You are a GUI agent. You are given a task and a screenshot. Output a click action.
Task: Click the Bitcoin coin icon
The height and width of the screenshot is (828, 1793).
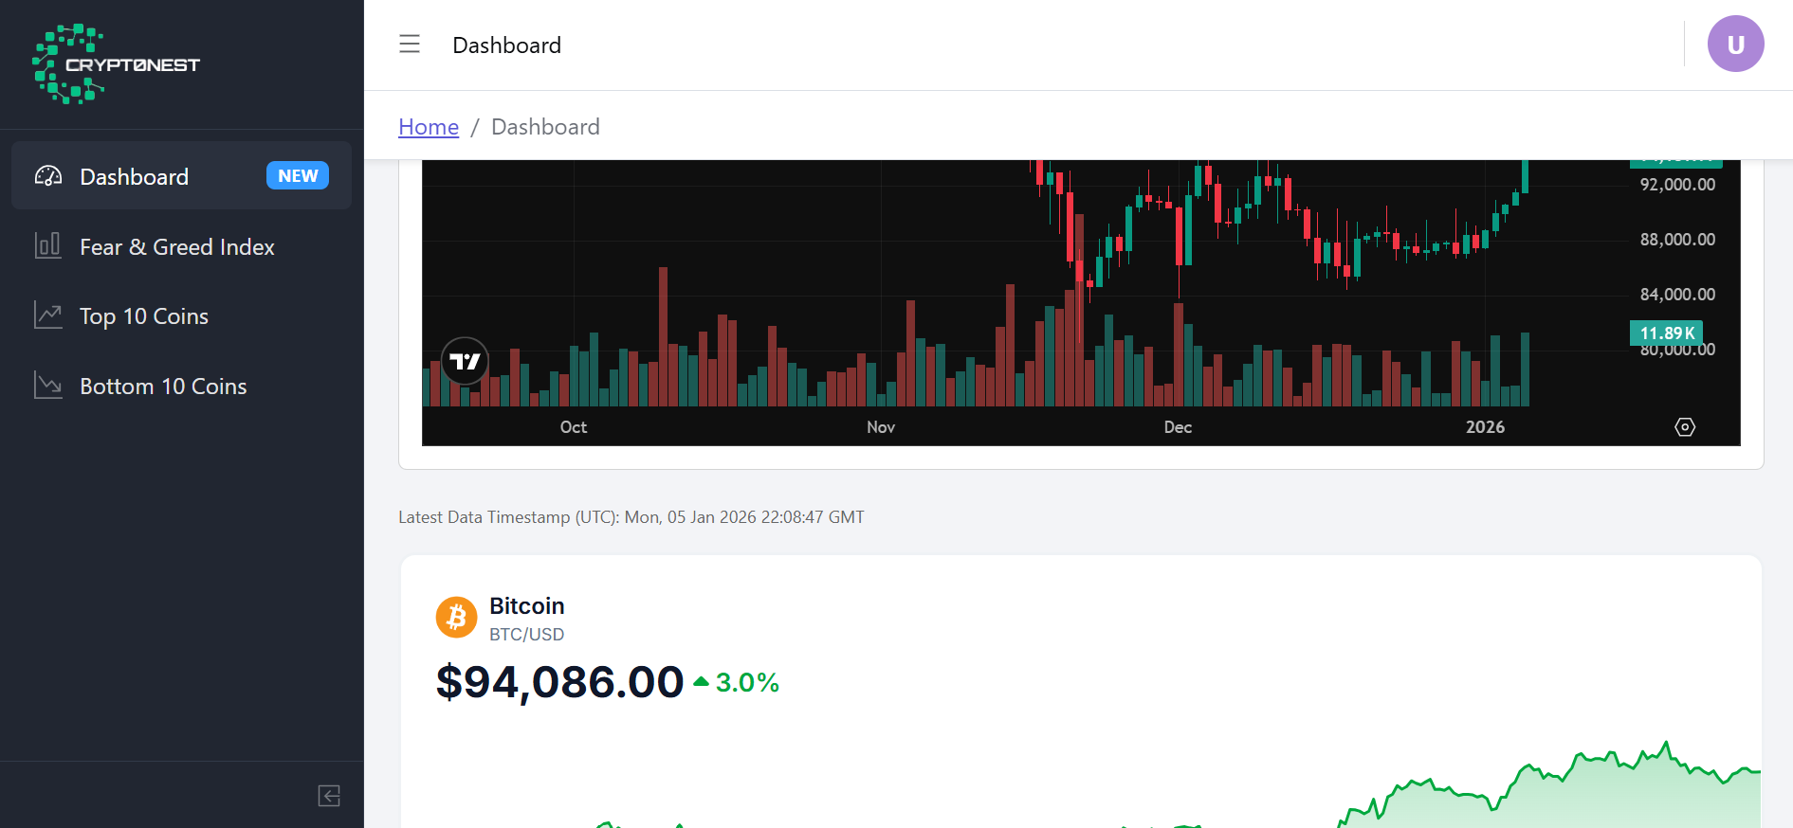[x=456, y=617]
